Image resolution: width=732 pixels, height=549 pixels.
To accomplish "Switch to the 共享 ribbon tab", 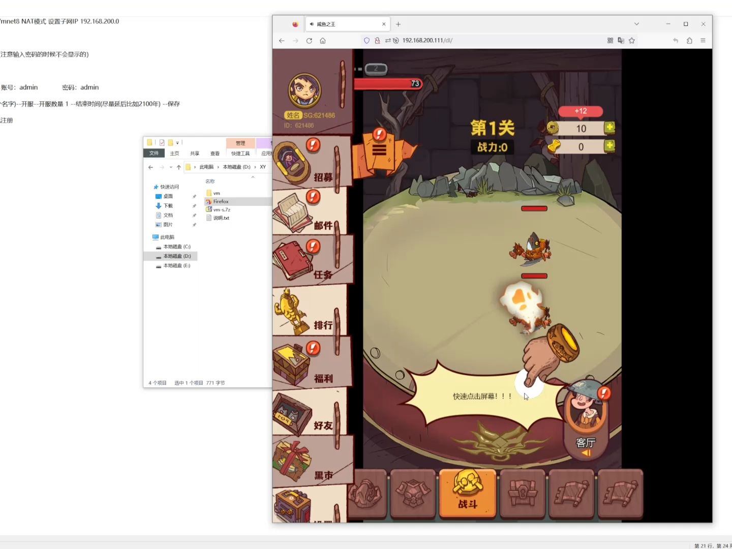I will pyautogui.click(x=195, y=153).
